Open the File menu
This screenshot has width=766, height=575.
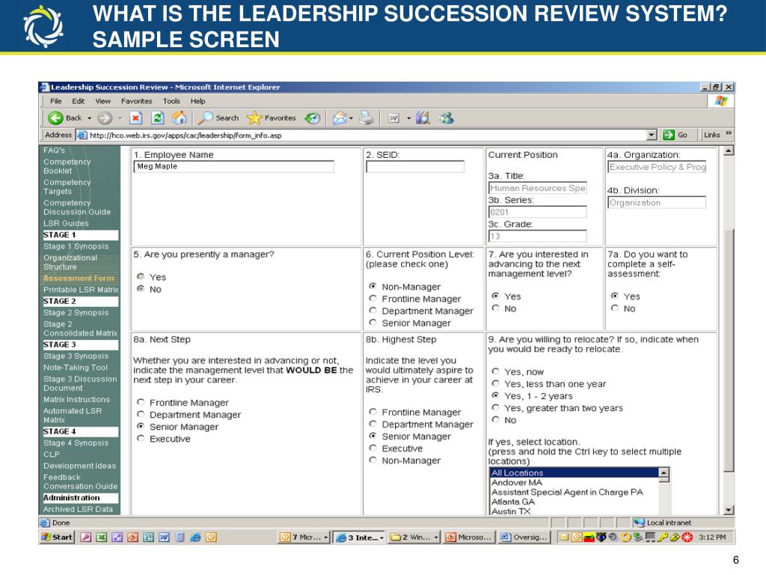(x=55, y=101)
